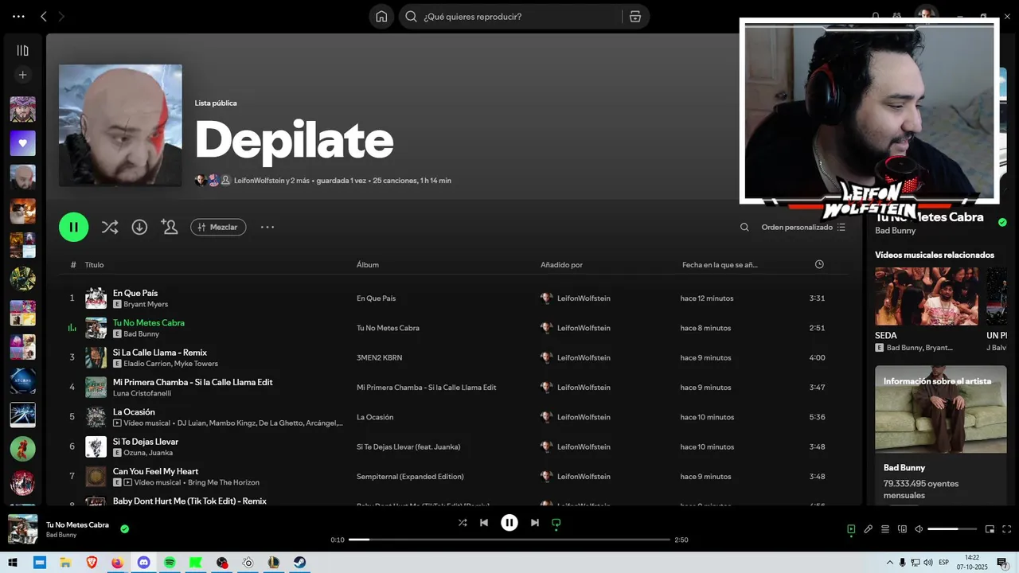Click now-playing album art bottom left
Image resolution: width=1019 pixels, height=573 pixels.
tap(22, 529)
